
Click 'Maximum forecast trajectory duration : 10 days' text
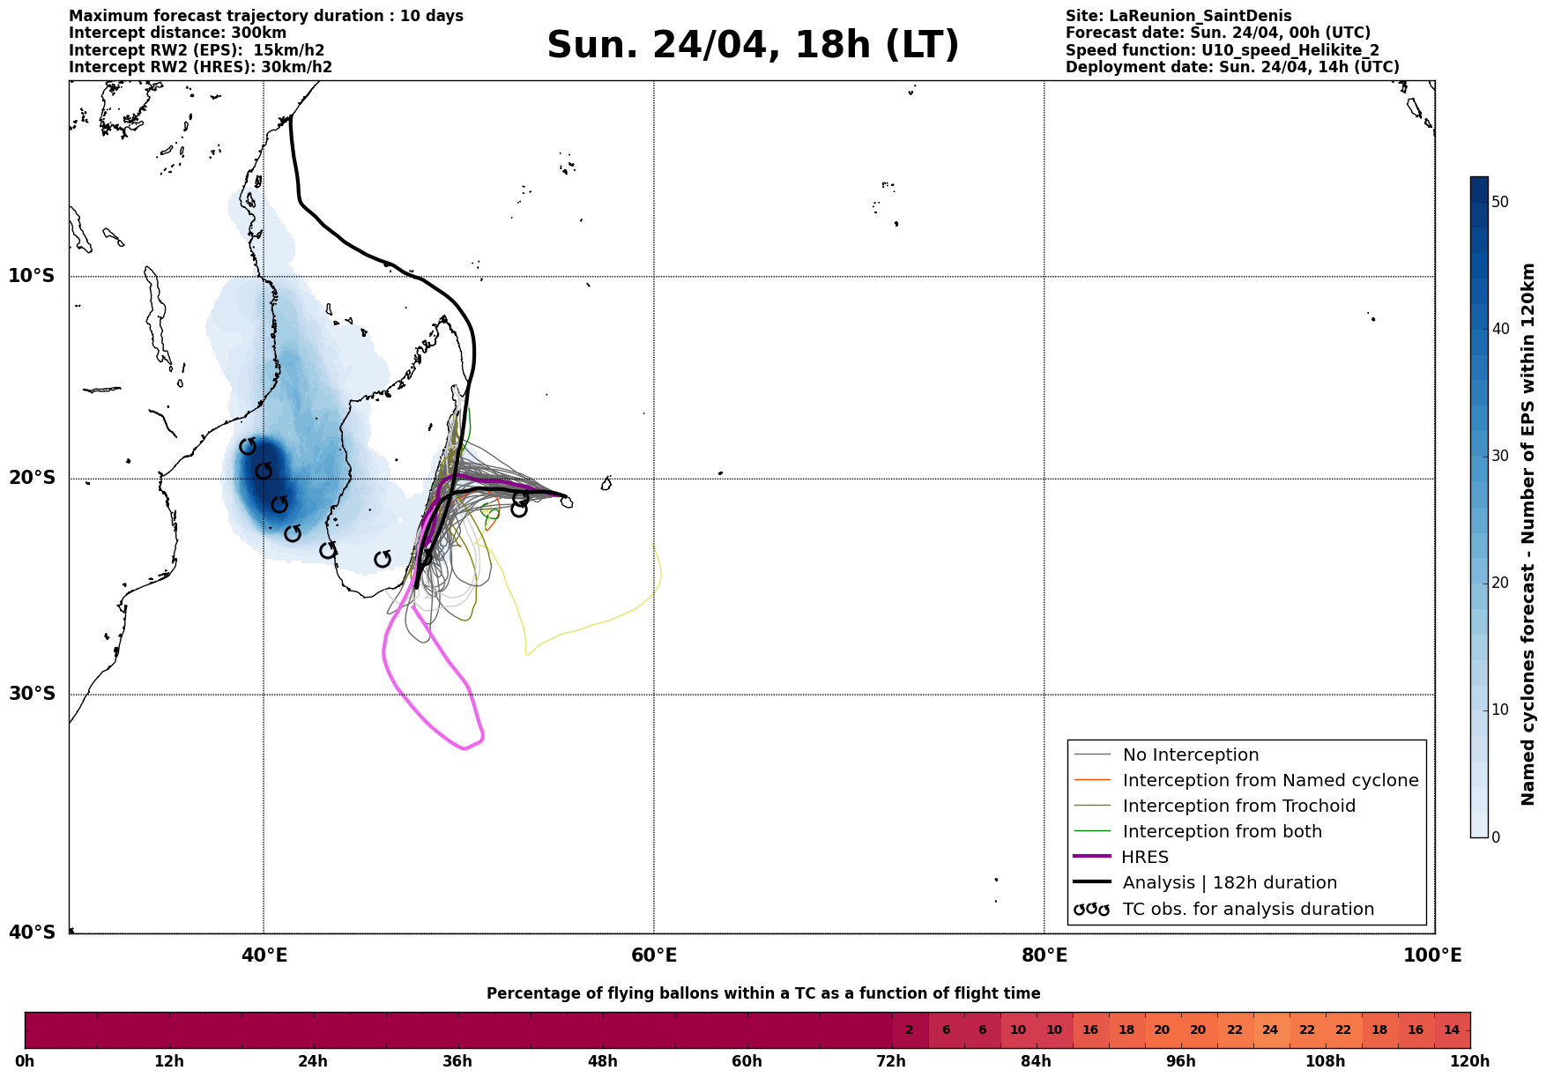266,16
